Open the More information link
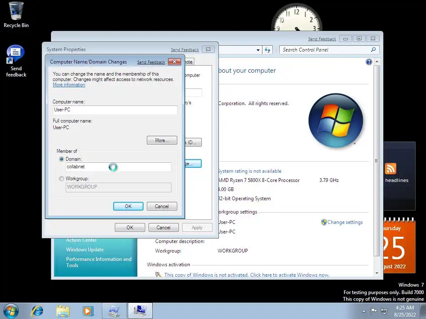 point(69,85)
